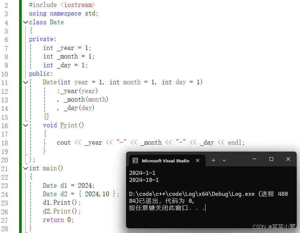This screenshot has width=300, height=233.
Task: Click line number 23 in gutter
Action: pos(4,186)
